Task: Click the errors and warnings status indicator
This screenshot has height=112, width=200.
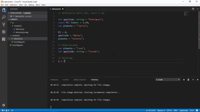Action: tap(5, 110)
